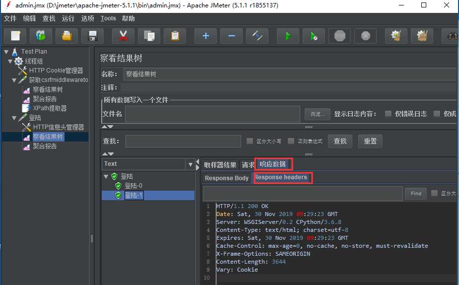Screen dimensions: 459x285
Task: Select 察看结果树 under 获取csrfmiddlewaretoken
Action: coord(48,90)
